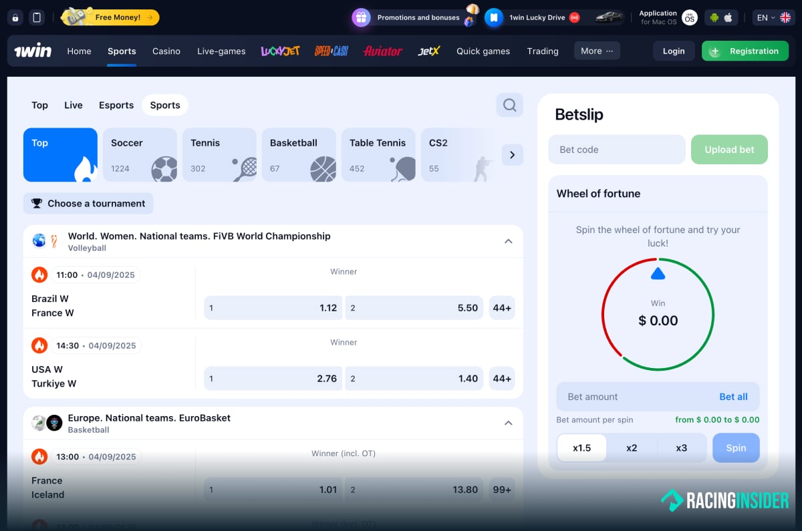Viewport: 802px width, 531px height.
Task: Switch to the Esports tab
Action: pos(116,105)
